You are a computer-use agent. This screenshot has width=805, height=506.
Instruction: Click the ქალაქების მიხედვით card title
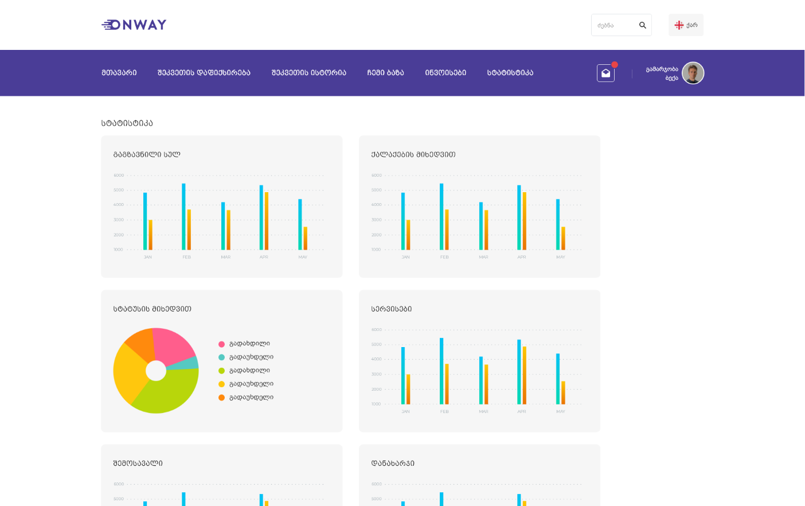413,154
